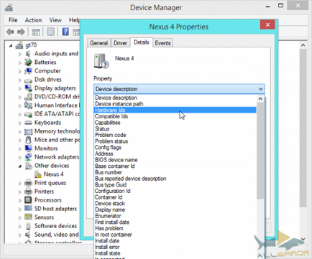Select the Enumerator property option
This screenshot has width=312, height=259.
pos(175,216)
